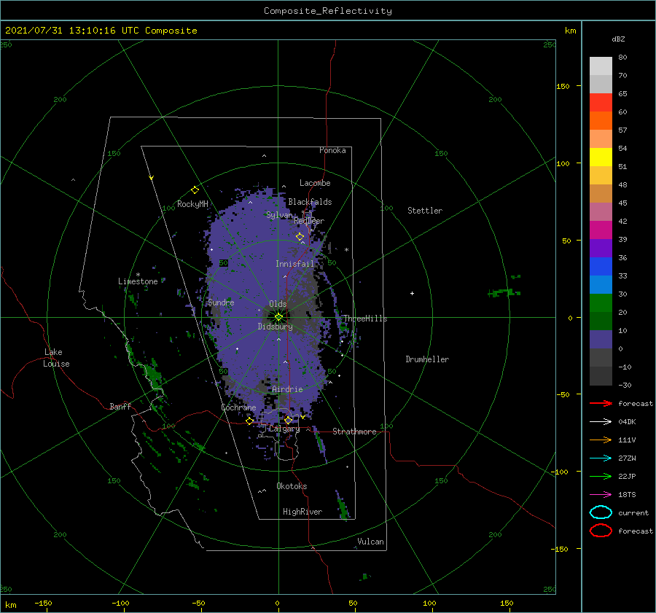Click the Stettler city label
656x613 pixels.
425,211
